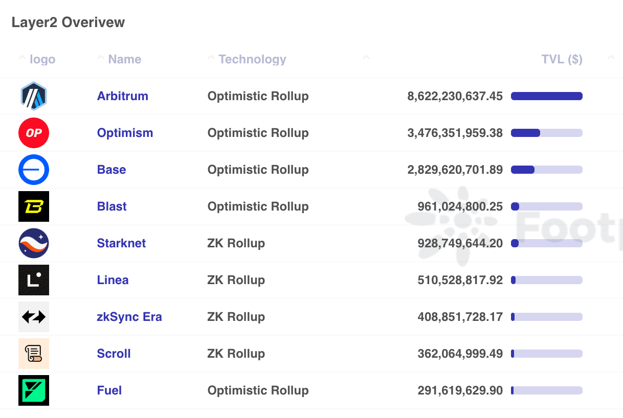This screenshot has height=418, width=623.
Task: Select the Scroll TVL value 362,064,999.49
Action: point(460,354)
